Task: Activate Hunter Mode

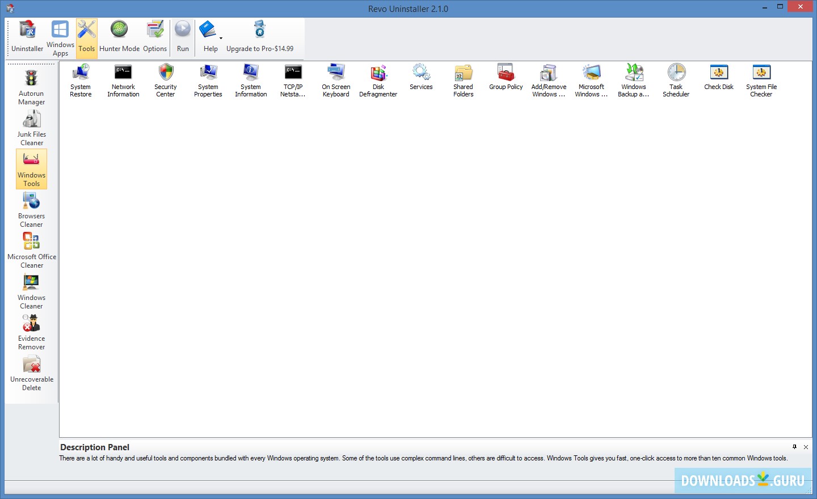Action: coord(119,37)
